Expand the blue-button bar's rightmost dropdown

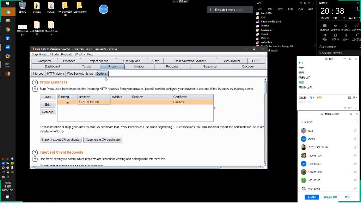[x=348, y=197]
